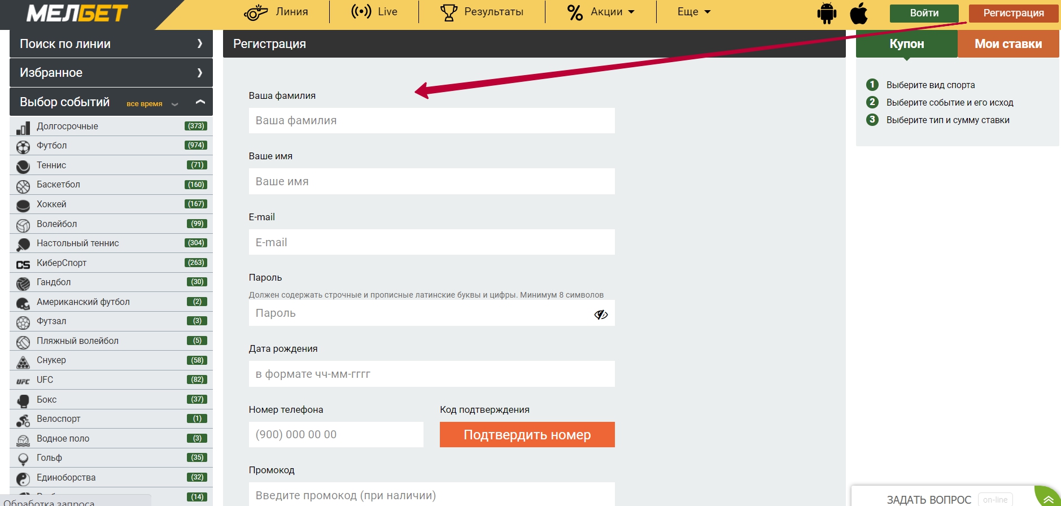Click the percent icon for Акции

(575, 12)
